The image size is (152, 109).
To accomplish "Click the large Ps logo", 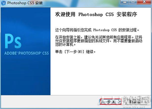I will pos(13,41).
